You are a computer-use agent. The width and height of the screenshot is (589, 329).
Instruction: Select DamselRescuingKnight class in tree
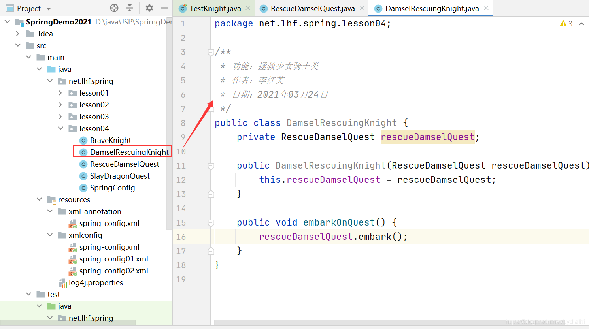[129, 152]
